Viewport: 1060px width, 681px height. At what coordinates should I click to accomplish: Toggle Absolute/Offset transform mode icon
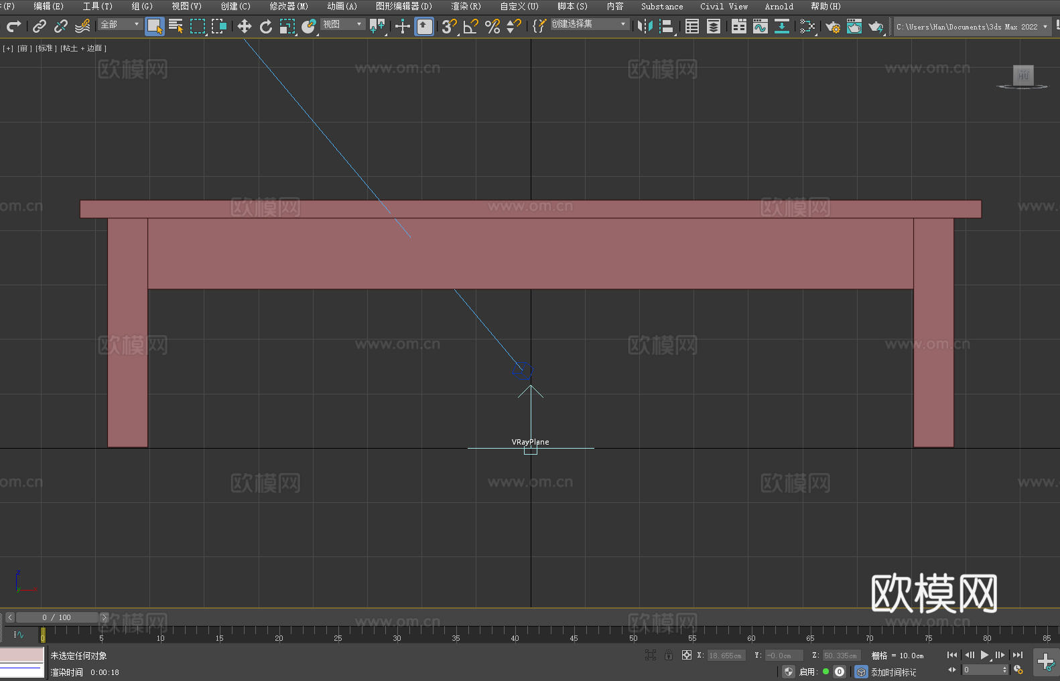click(x=686, y=655)
